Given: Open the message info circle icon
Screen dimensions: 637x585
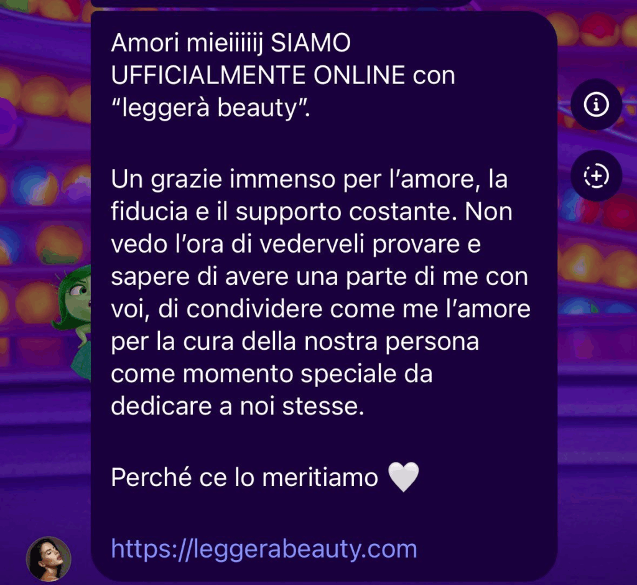Looking at the screenshot, I should (596, 105).
